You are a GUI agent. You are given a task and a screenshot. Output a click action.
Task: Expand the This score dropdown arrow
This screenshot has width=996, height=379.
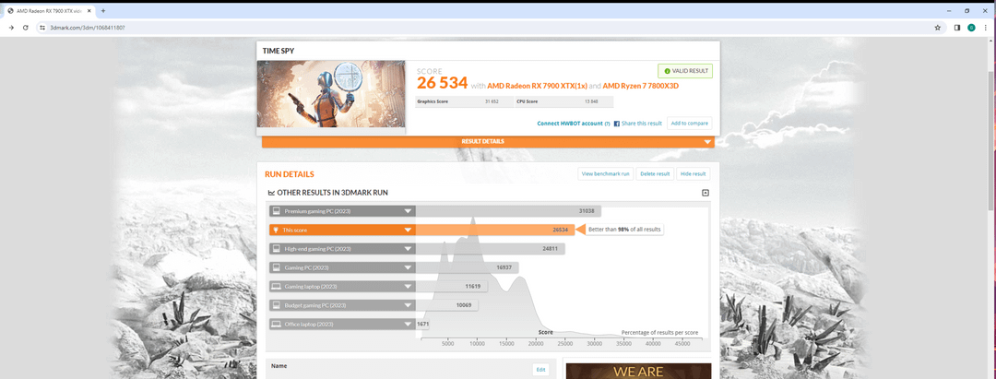coord(408,230)
